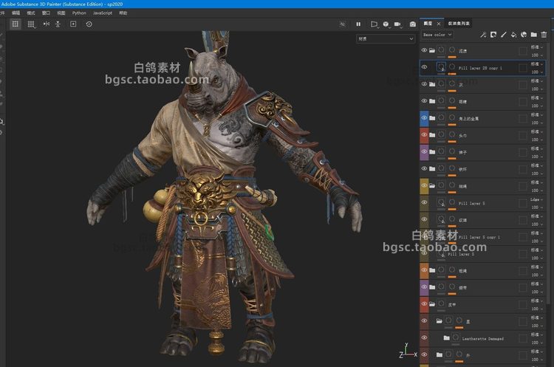Open the viewport display mode dropdown below toolbar
The image size is (554, 367).
tap(385, 39)
